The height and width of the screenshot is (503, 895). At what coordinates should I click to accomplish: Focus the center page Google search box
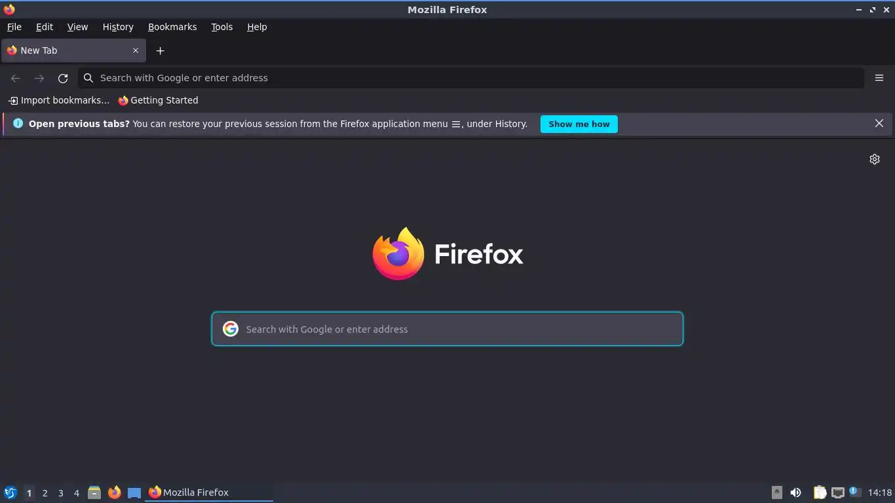(447, 329)
